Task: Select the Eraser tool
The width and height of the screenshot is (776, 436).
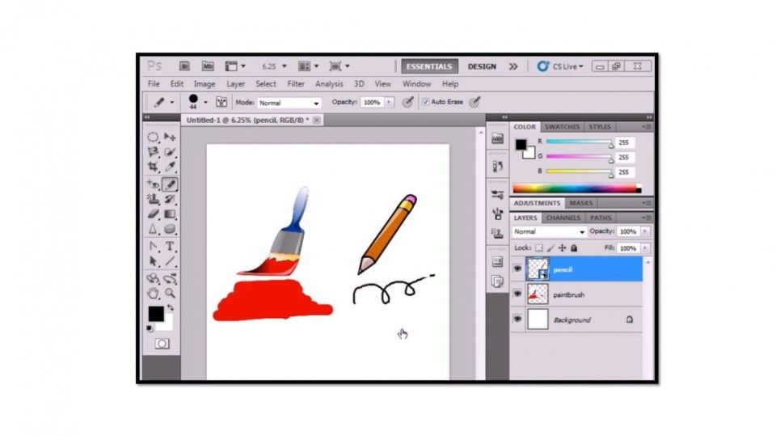Action: point(154,214)
